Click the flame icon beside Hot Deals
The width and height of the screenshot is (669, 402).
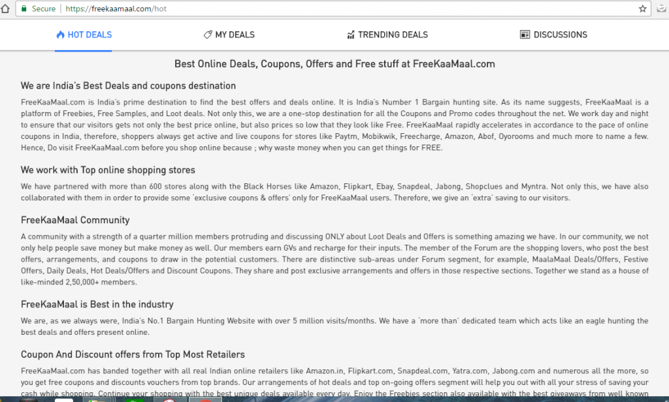point(61,35)
